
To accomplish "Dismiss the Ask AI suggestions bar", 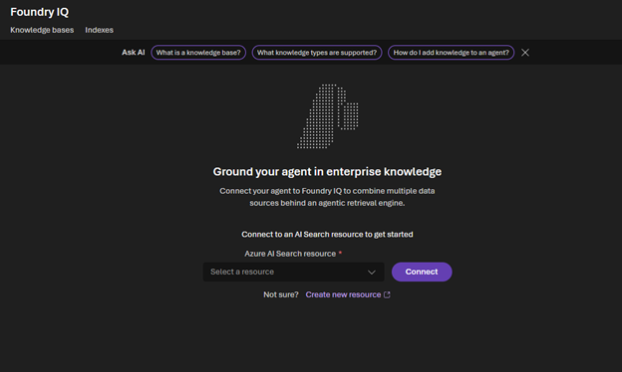I will coord(525,53).
